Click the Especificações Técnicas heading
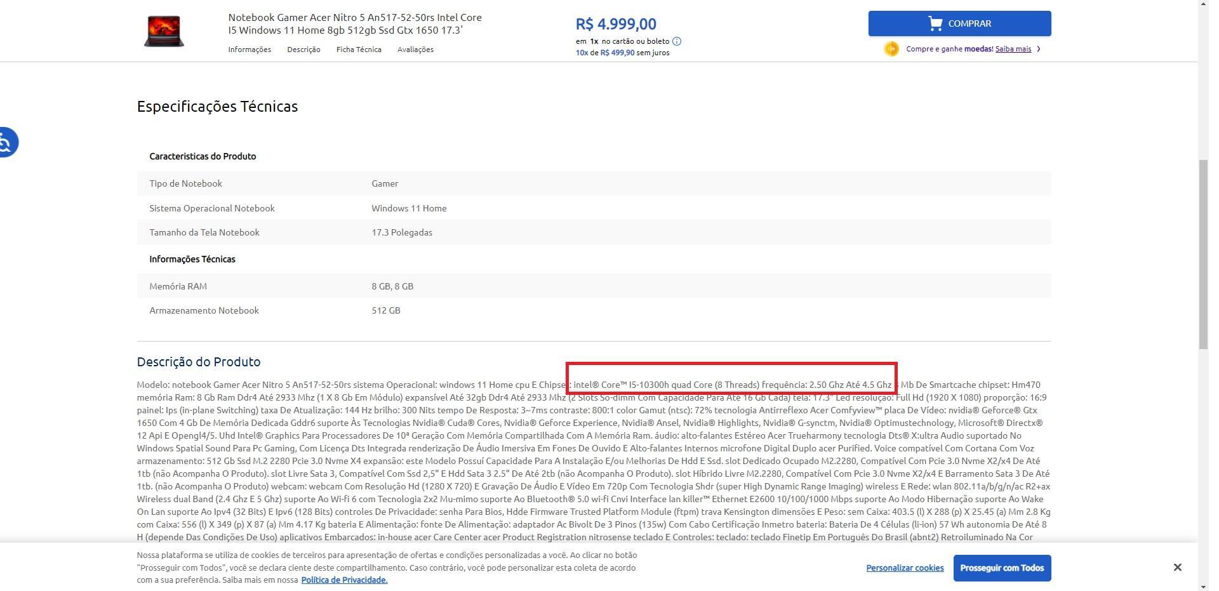This screenshot has width=1219, height=591. [217, 107]
